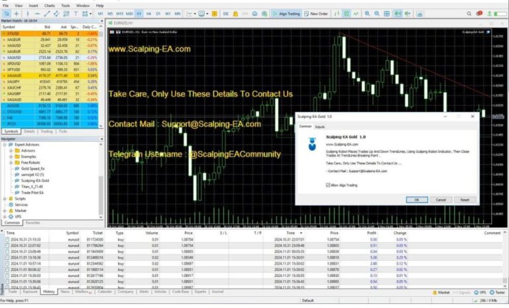Select the Fibonacci retracement tool
Image resolution: width=509 pixels, height=308 pixels.
(x=66, y=14)
